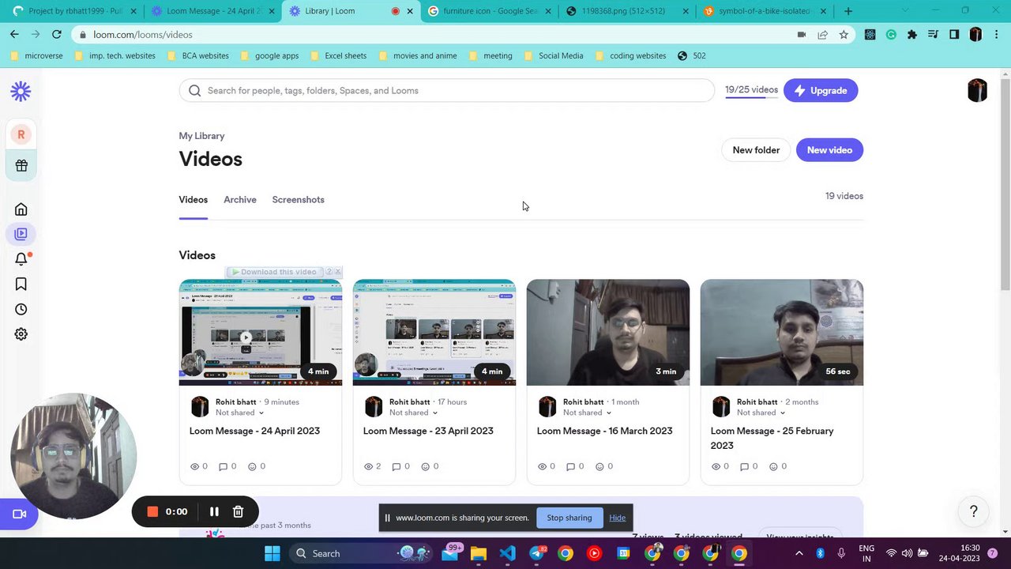Open the 24 April 2023 video thumbnail

click(x=261, y=333)
